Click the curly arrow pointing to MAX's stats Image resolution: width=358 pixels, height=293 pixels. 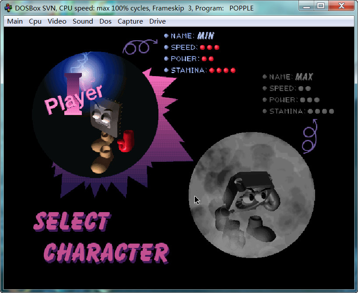point(310,136)
